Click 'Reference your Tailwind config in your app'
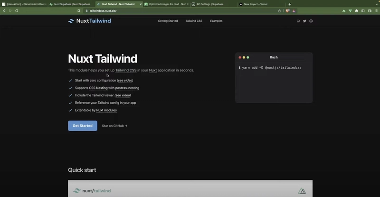This screenshot has width=380, height=197. tap(105, 103)
